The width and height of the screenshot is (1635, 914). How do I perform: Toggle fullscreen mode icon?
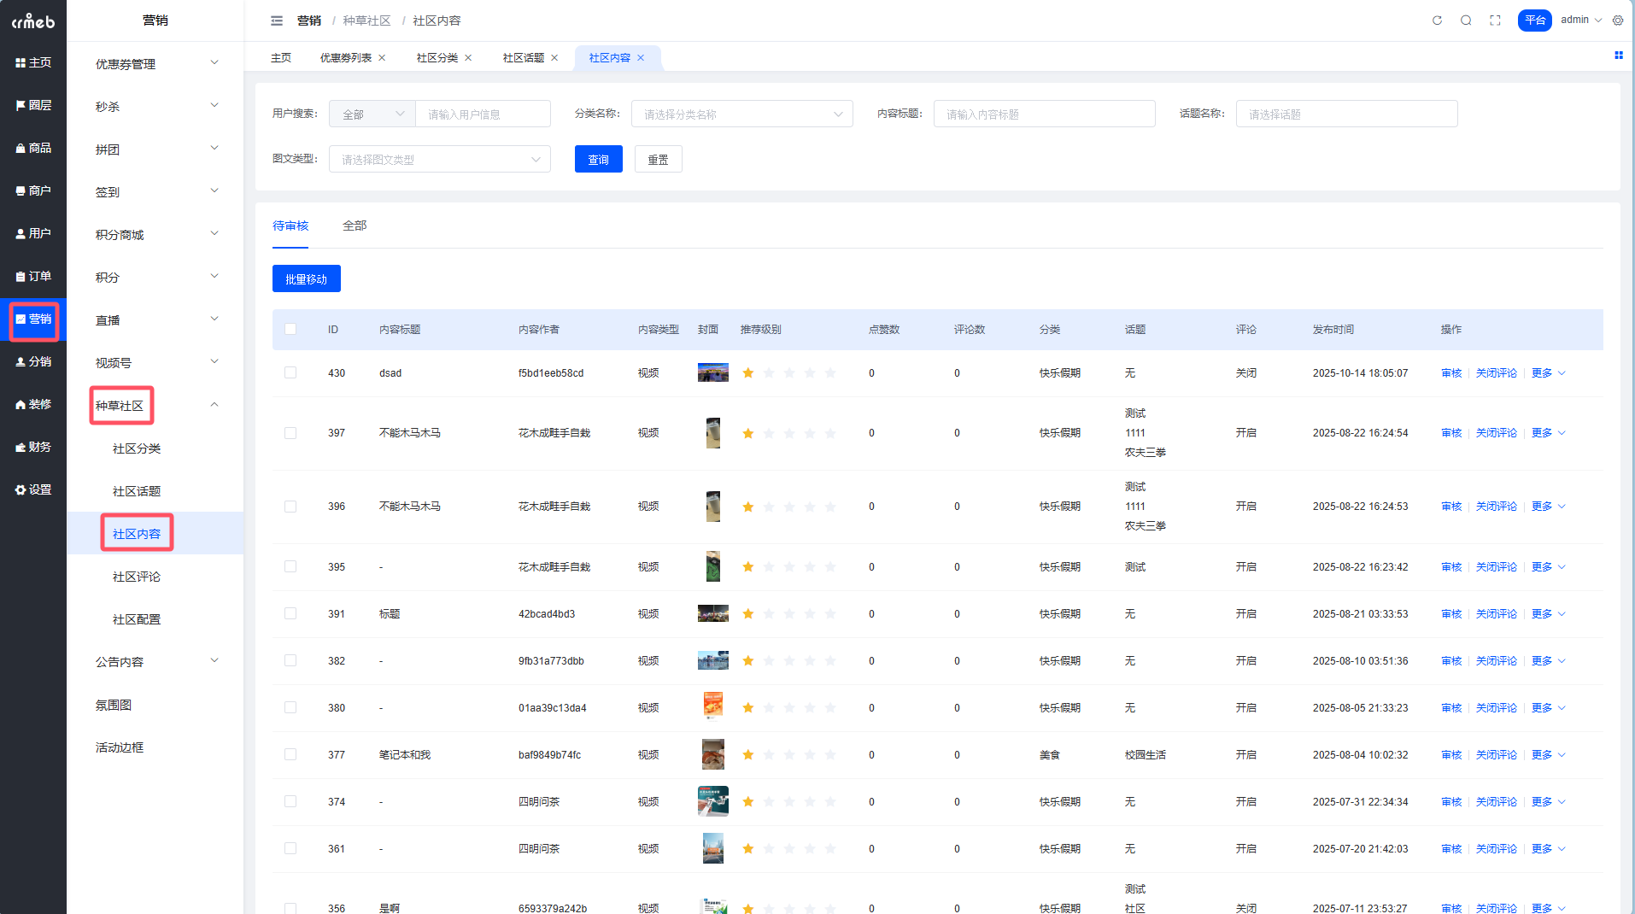(1495, 21)
